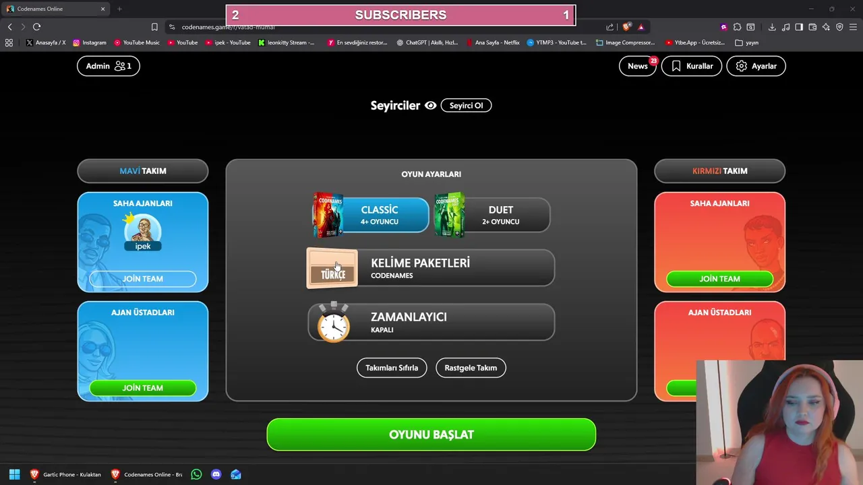Click the bookmarks apps grid icon

click(x=9, y=42)
